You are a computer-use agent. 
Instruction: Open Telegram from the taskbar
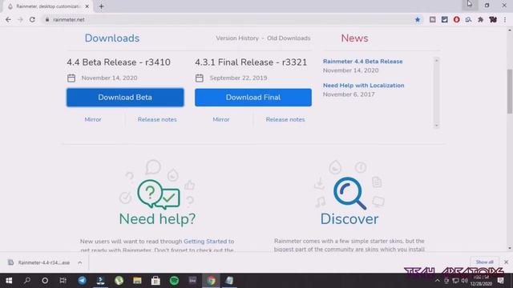coord(82,281)
